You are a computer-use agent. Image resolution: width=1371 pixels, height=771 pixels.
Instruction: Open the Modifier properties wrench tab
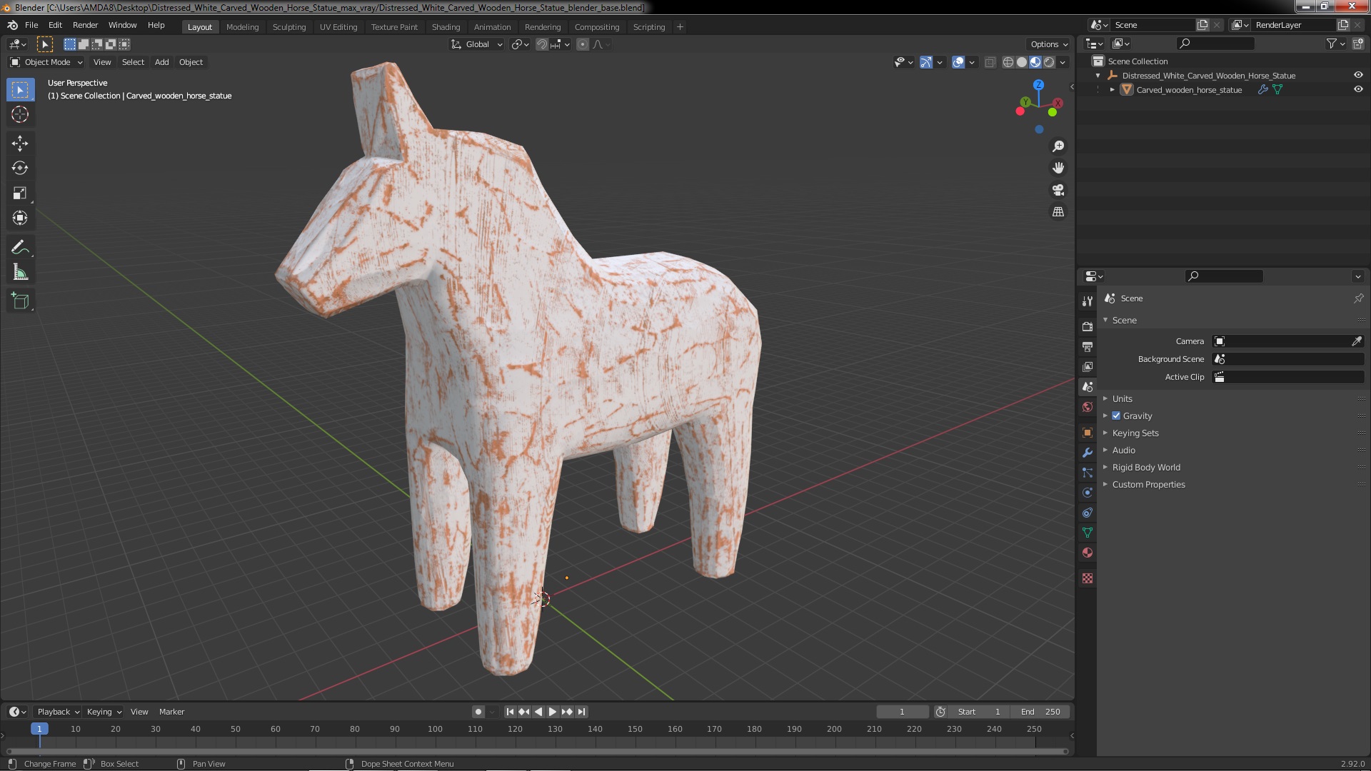click(1088, 453)
